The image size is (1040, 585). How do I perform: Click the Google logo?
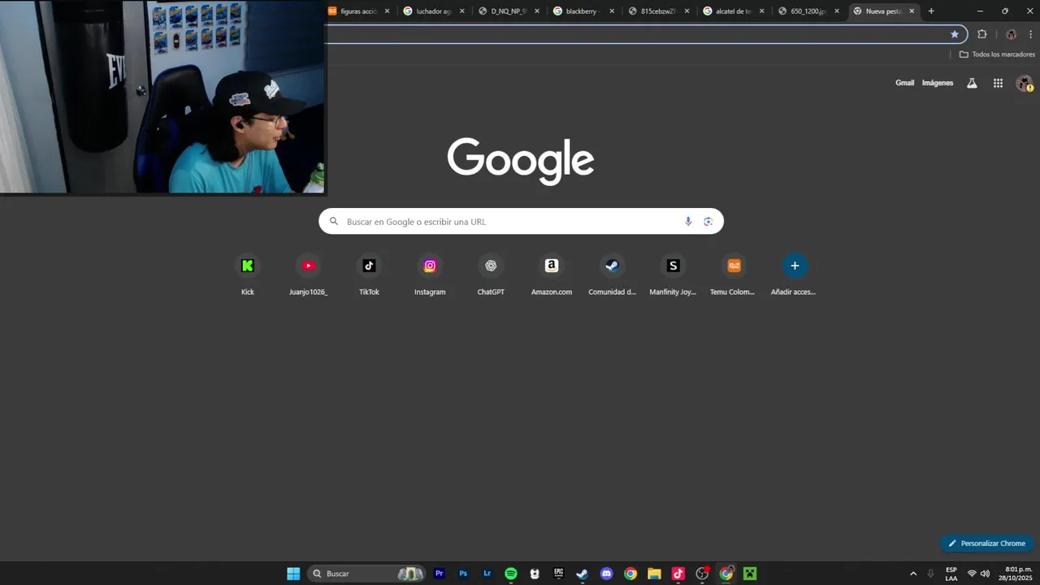(x=521, y=161)
